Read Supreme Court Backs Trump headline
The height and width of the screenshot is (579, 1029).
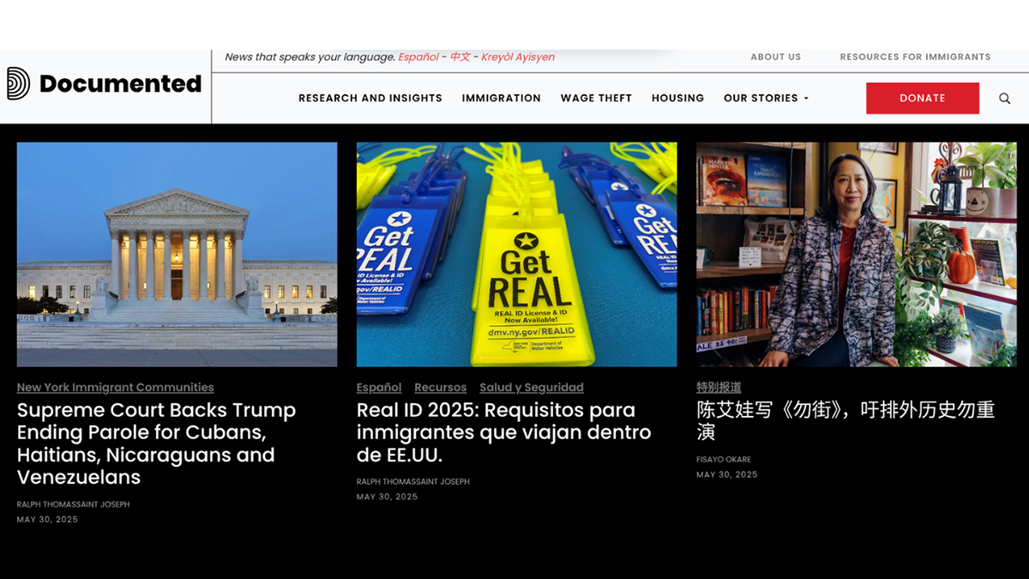[157, 443]
